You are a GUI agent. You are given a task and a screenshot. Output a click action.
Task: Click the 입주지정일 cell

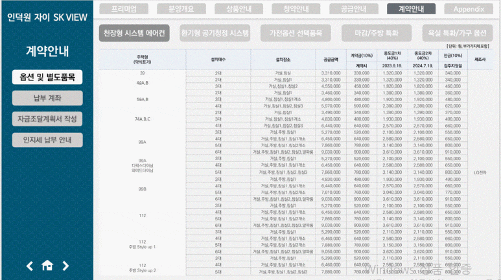(x=453, y=66)
